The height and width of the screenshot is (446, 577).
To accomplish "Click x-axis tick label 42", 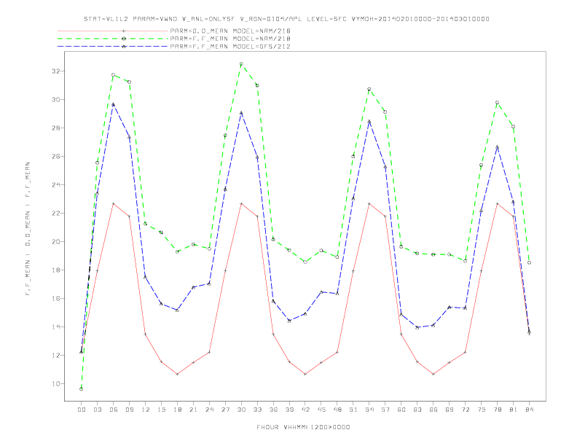I will point(305,410).
